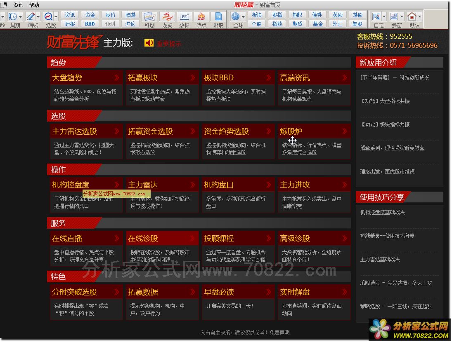Click the 股指 toolbar button
This screenshot has height=342, width=452.
point(277,15)
